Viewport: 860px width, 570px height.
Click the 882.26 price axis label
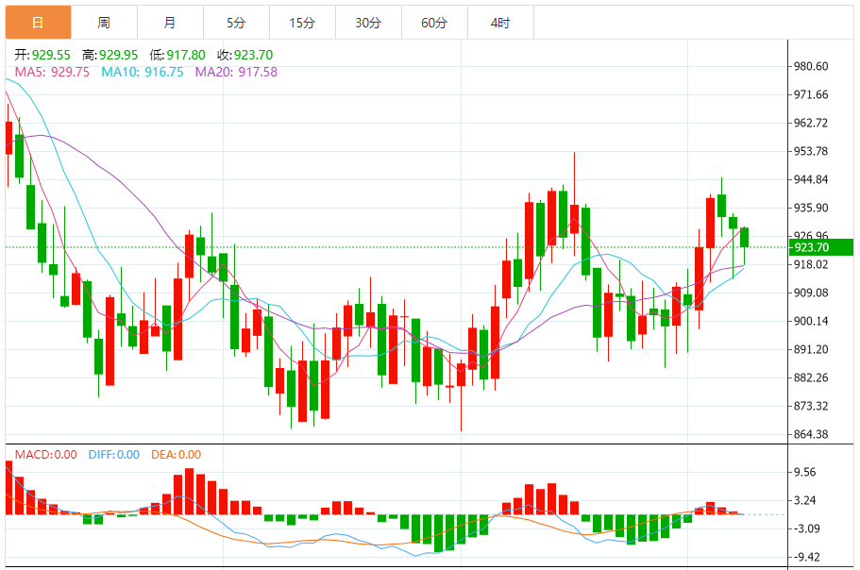click(811, 377)
